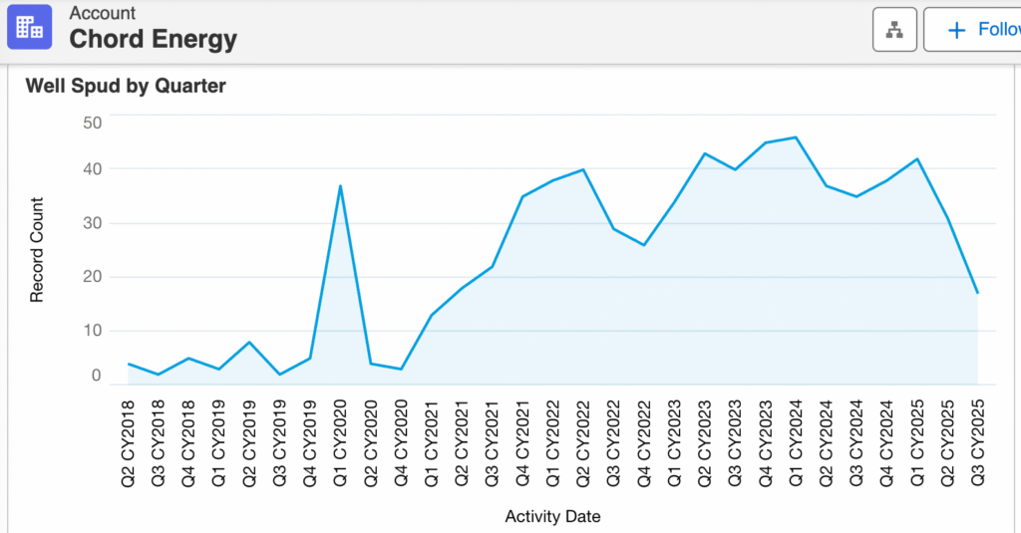Click the Q2 CY2022 axis label
The width and height of the screenshot is (1021, 533).
[x=583, y=444]
